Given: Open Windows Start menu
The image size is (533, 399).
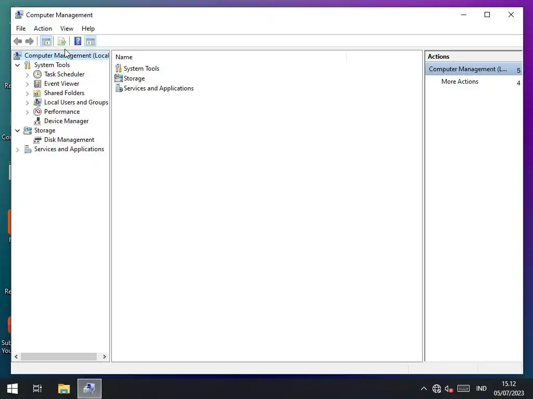Looking at the screenshot, I should 12,389.
